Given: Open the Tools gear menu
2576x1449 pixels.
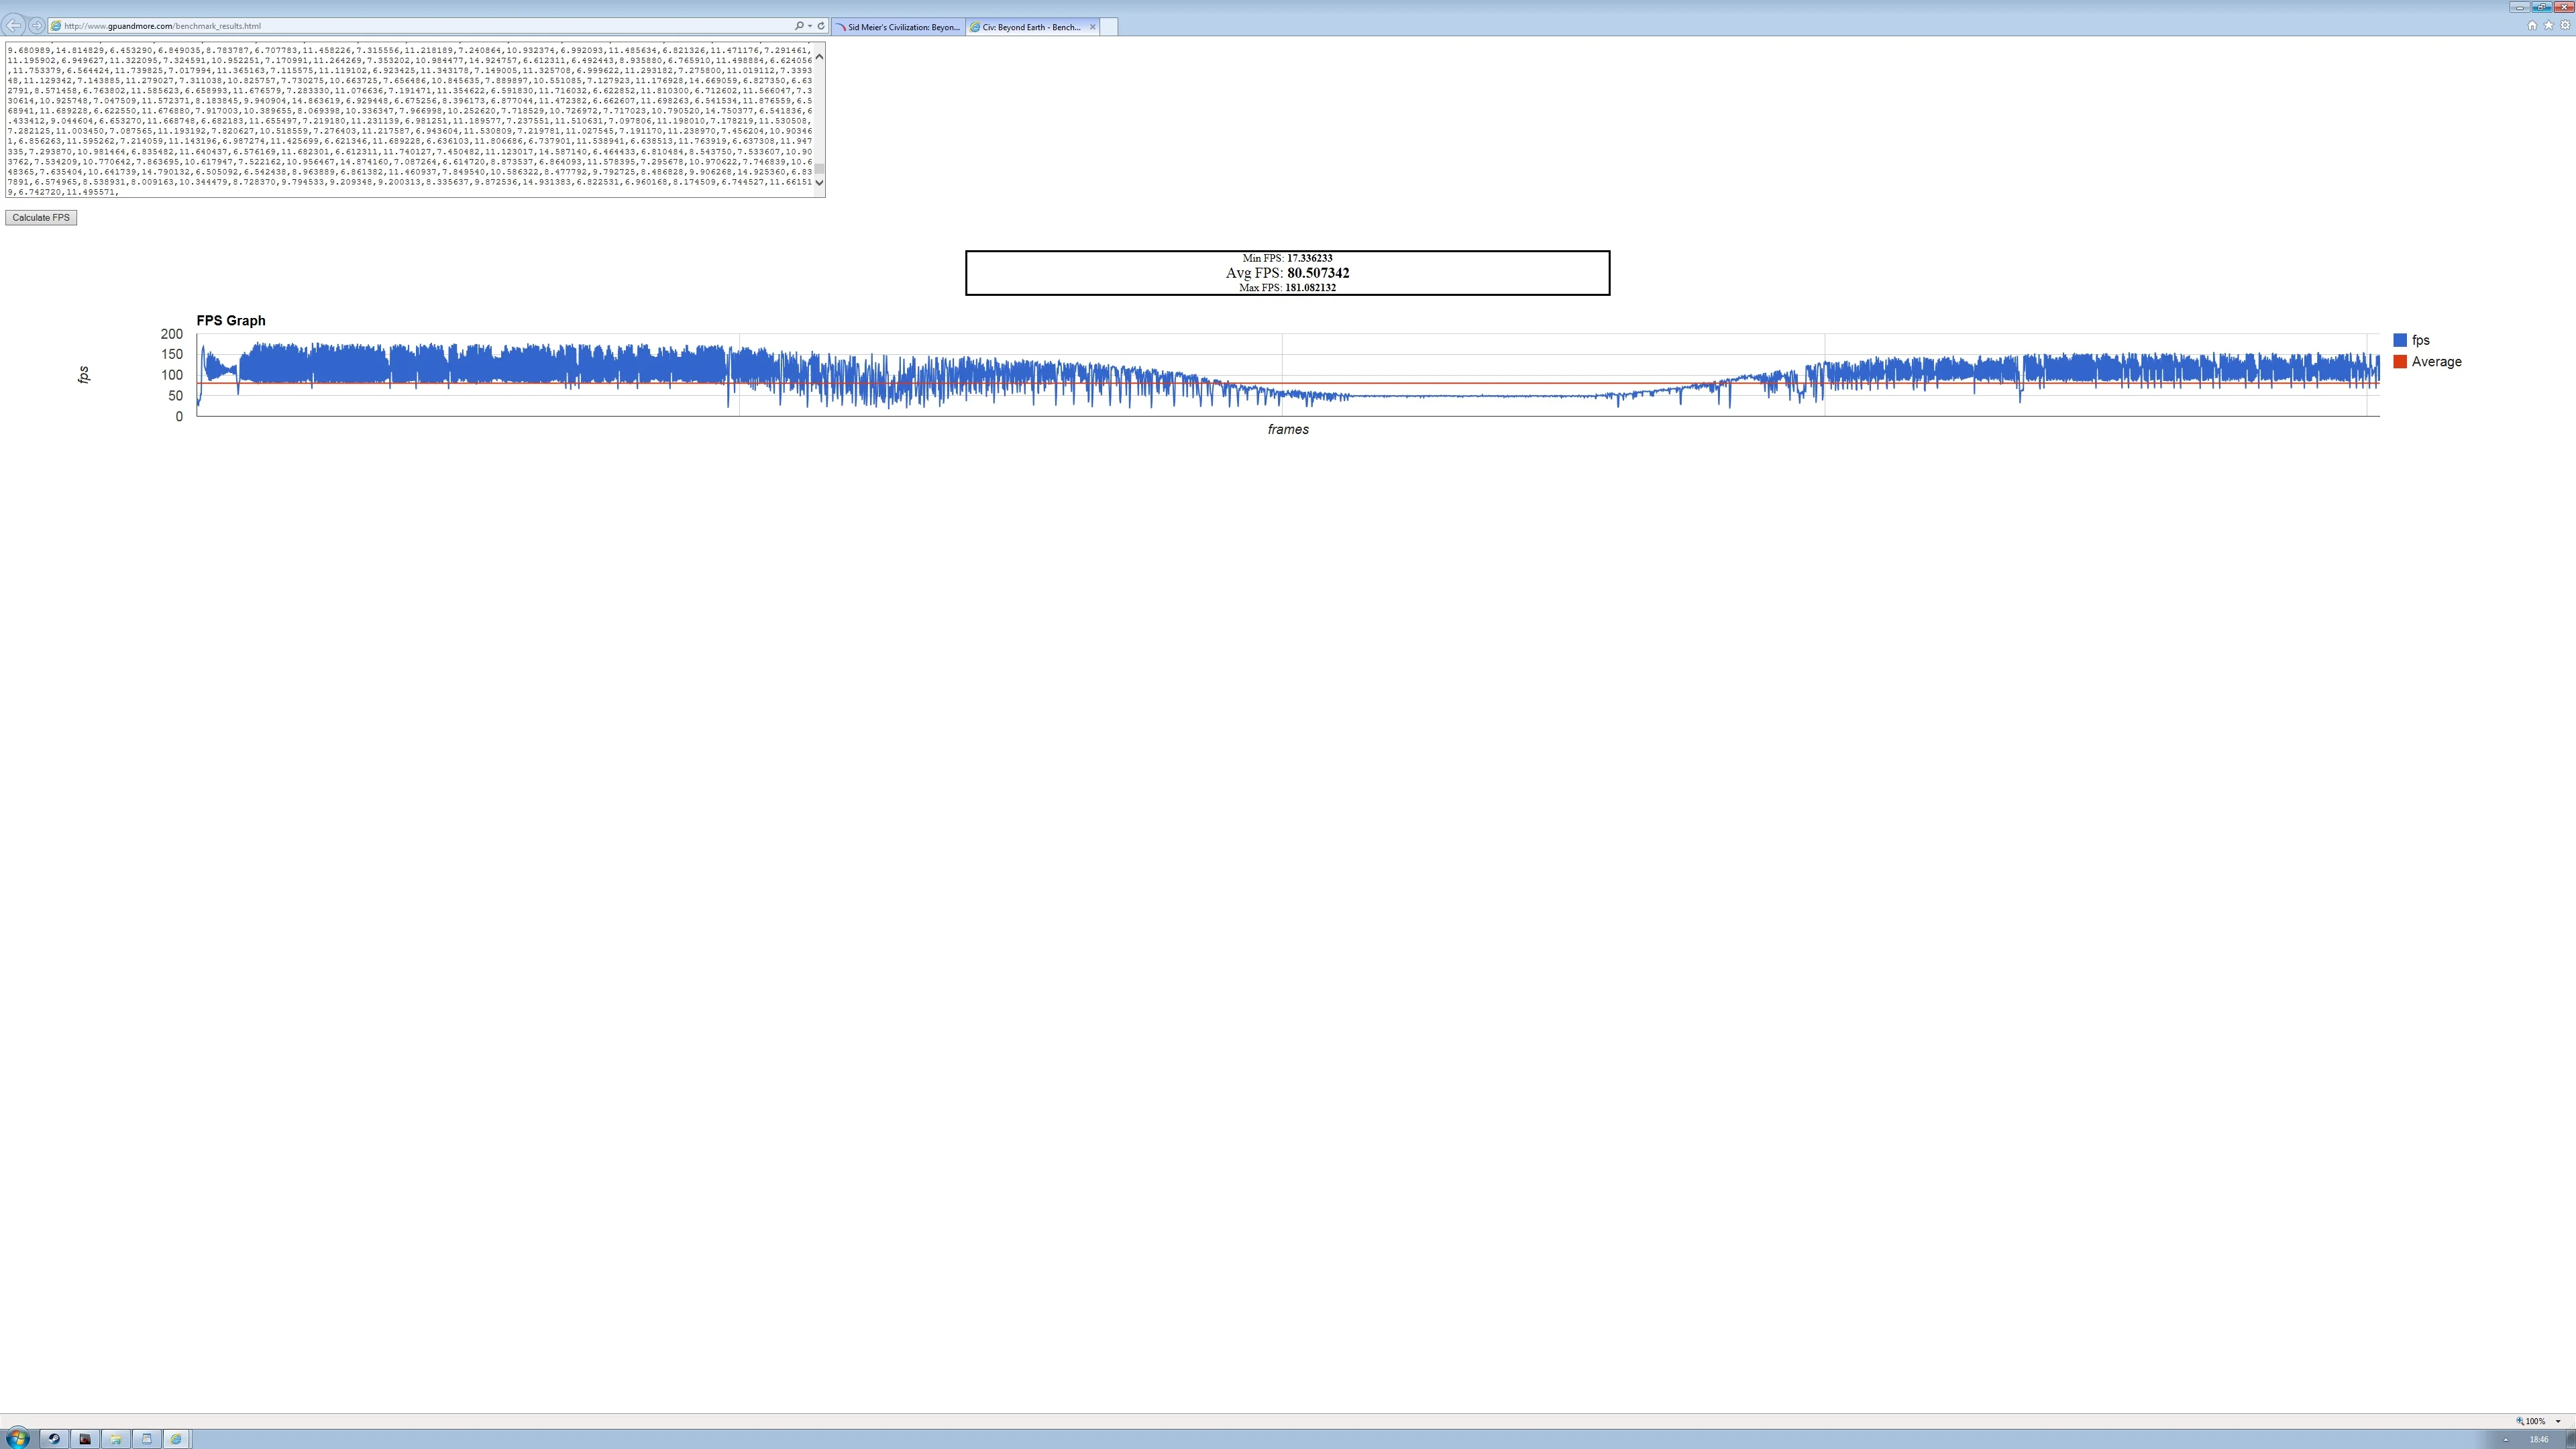Looking at the screenshot, I should [x=2565, y=26].
